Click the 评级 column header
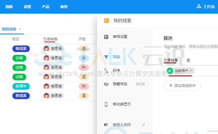218x134 pixels. [82, 39]
